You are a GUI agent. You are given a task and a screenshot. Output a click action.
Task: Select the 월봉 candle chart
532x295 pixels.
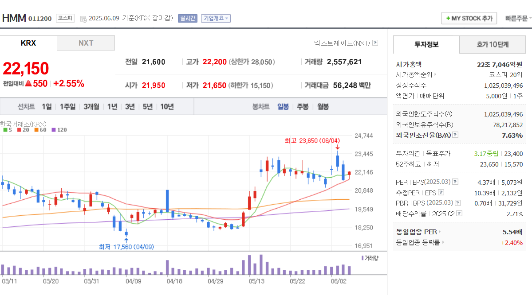coord(323,107)
